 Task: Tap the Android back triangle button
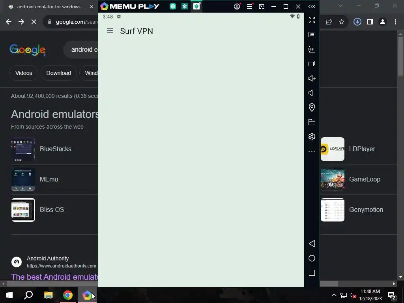coord(312,244)
